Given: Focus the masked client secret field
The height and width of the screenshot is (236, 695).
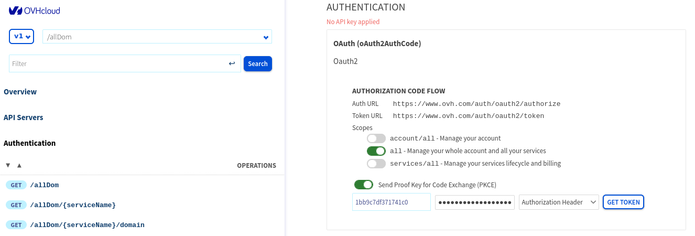Looking at the screenshot, I should 475,202.
